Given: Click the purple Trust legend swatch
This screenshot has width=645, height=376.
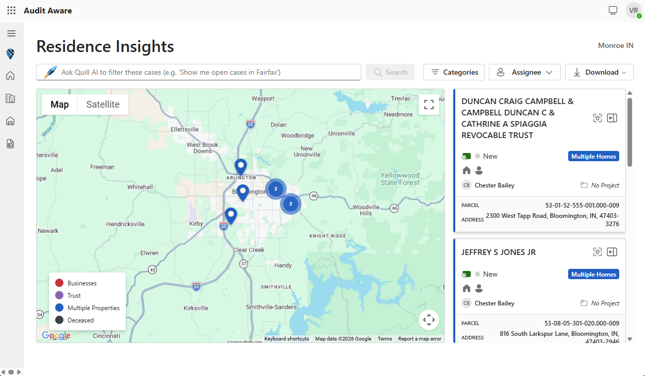Looking at the screenshot, I should 59,296.
